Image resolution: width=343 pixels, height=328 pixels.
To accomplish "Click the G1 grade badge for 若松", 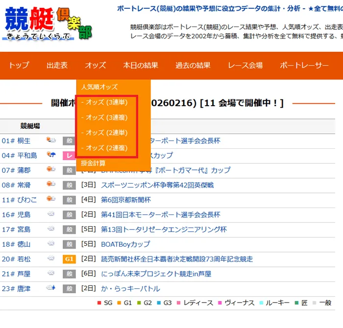I will coord(69,259).
